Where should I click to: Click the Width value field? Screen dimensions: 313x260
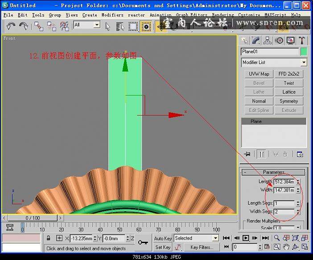click(x=284, y=190)
